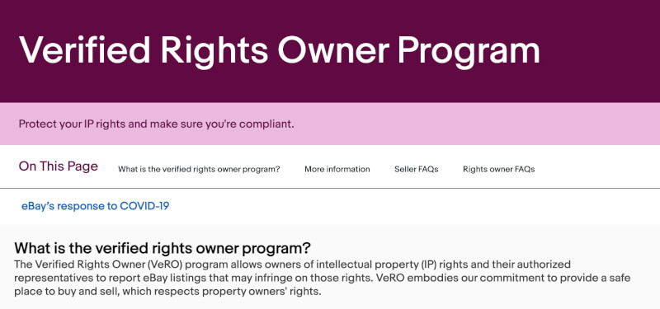Image resolution: width=660 pixels, height=309 pixels.
Task: Go to Seller FAQs
Action: coord(417,170)
